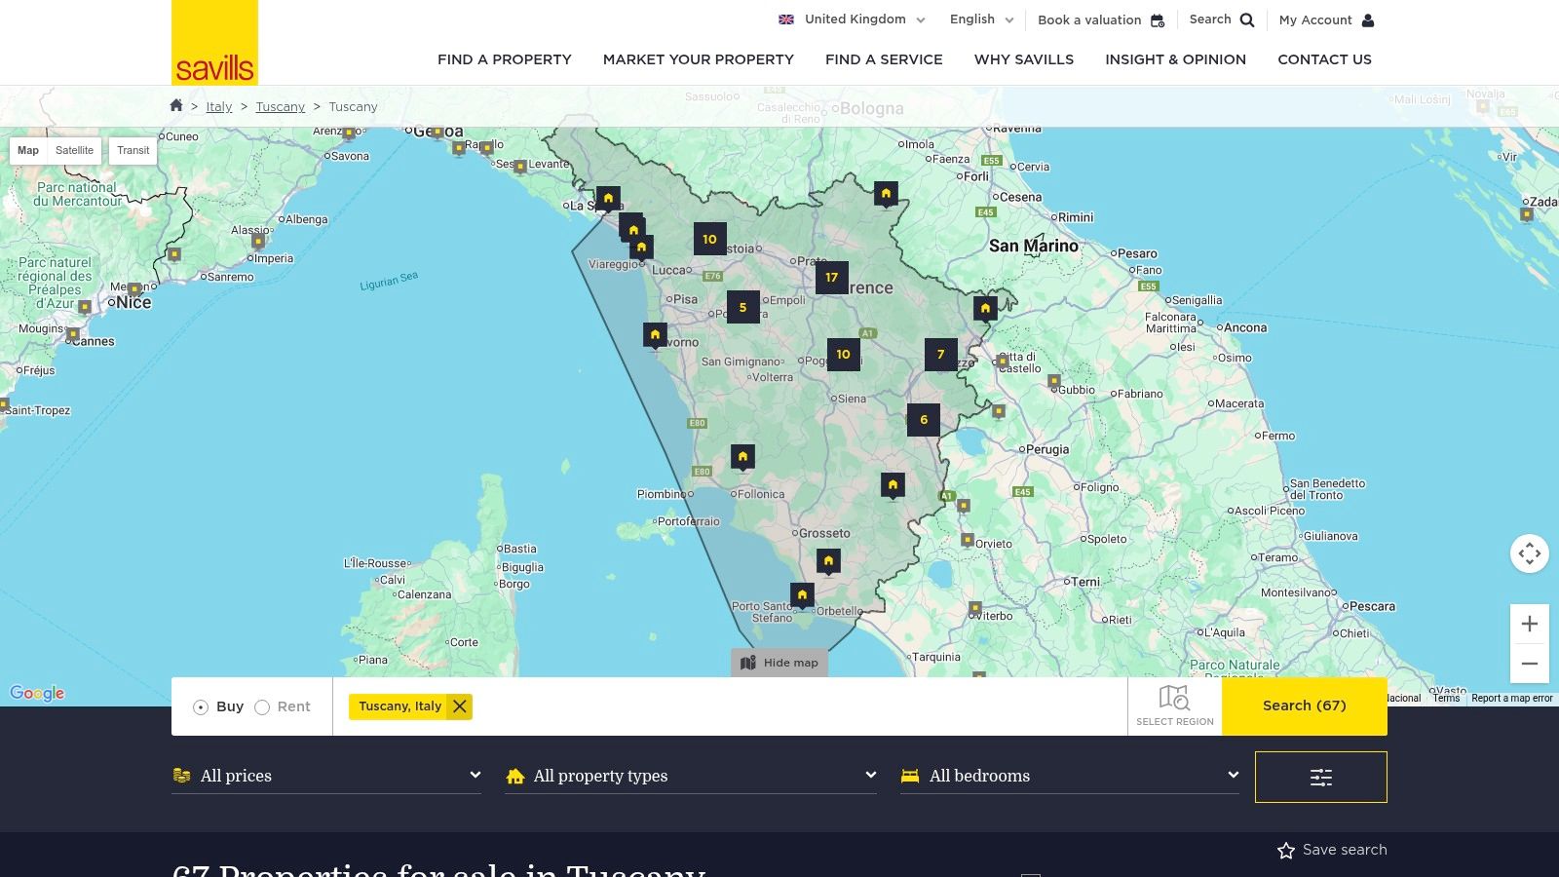Open Find a Service menu
The width and height of the screenshot is (1559, 877).
click(x=884, y=59)
